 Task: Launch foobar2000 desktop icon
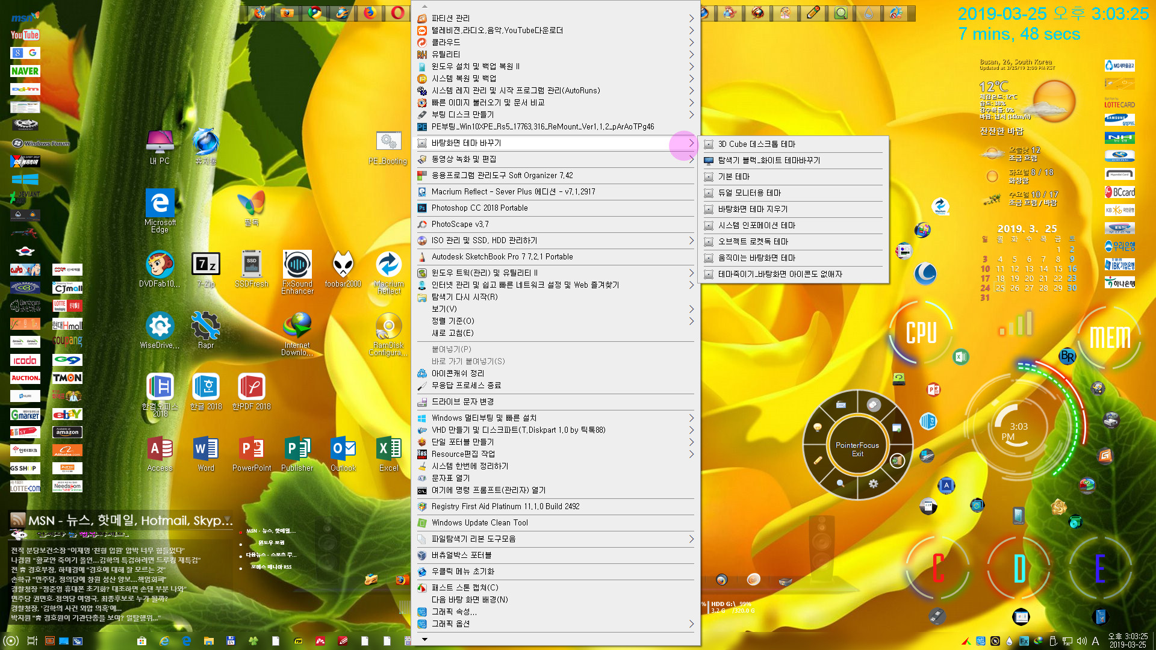coord(343,269)
